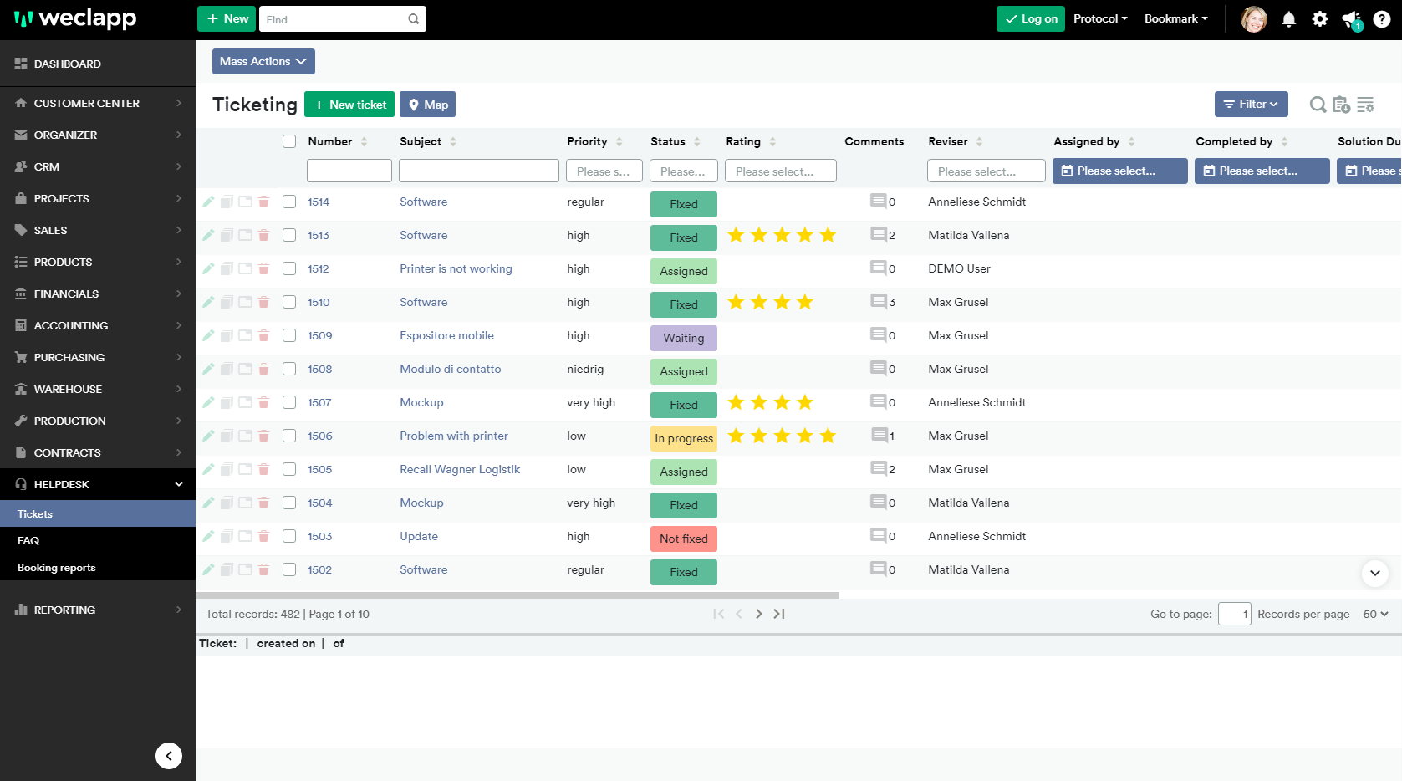Open comments icon for ticket 1510
The image size is (1402, 781).
tap(878, 301)
